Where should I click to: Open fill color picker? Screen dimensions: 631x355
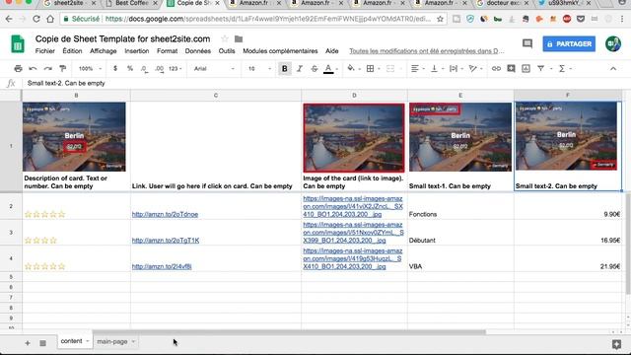click(x=351, y=68)
